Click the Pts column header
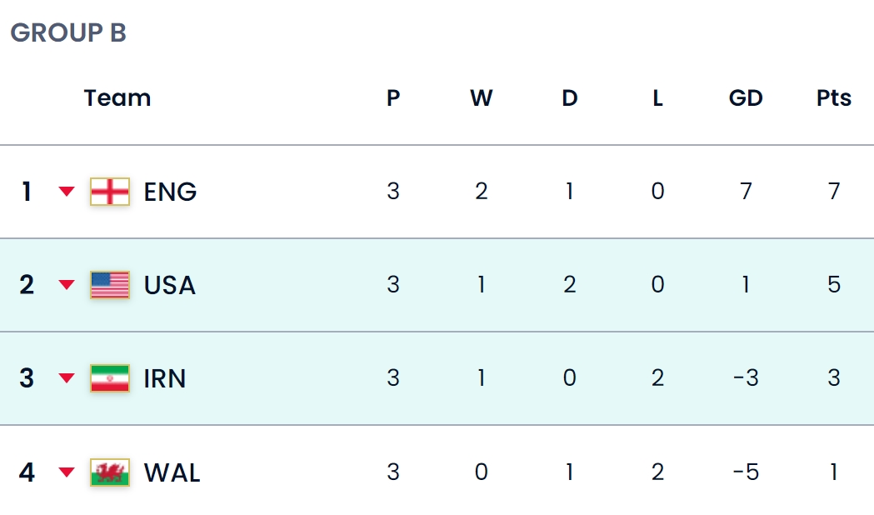874x515 pixels. (x=834, y=98)
